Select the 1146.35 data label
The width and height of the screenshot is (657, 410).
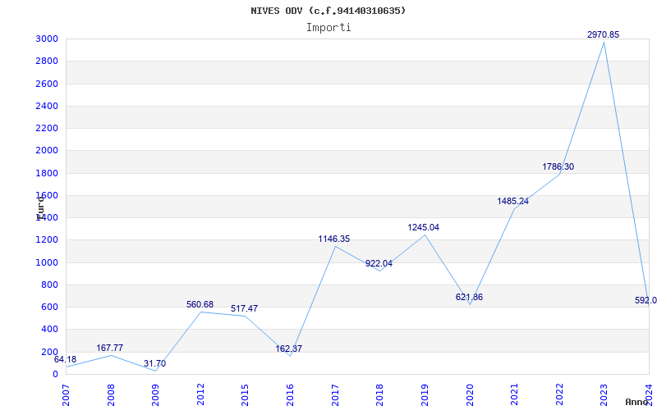(x=334, y=239)
